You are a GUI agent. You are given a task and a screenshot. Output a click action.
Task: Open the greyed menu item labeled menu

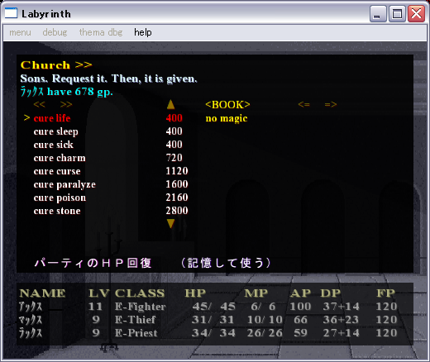pos(20,32)
